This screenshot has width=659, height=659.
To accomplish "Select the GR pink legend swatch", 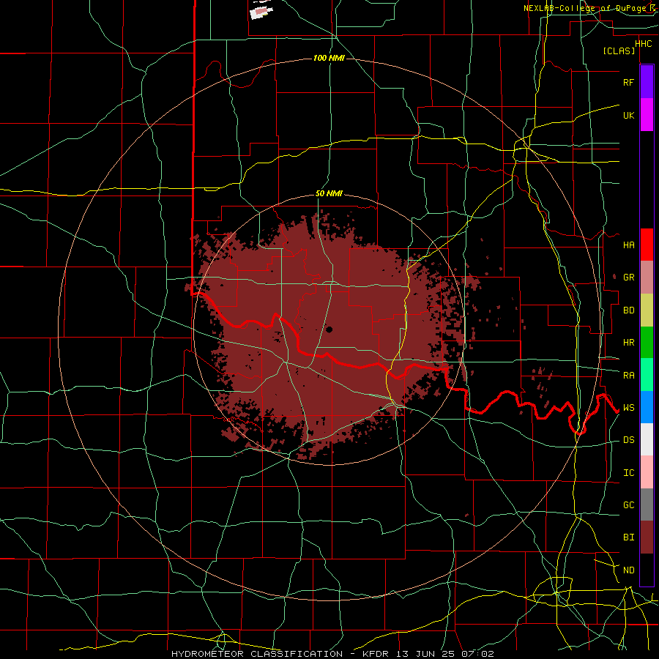I will tap(647, 278).
